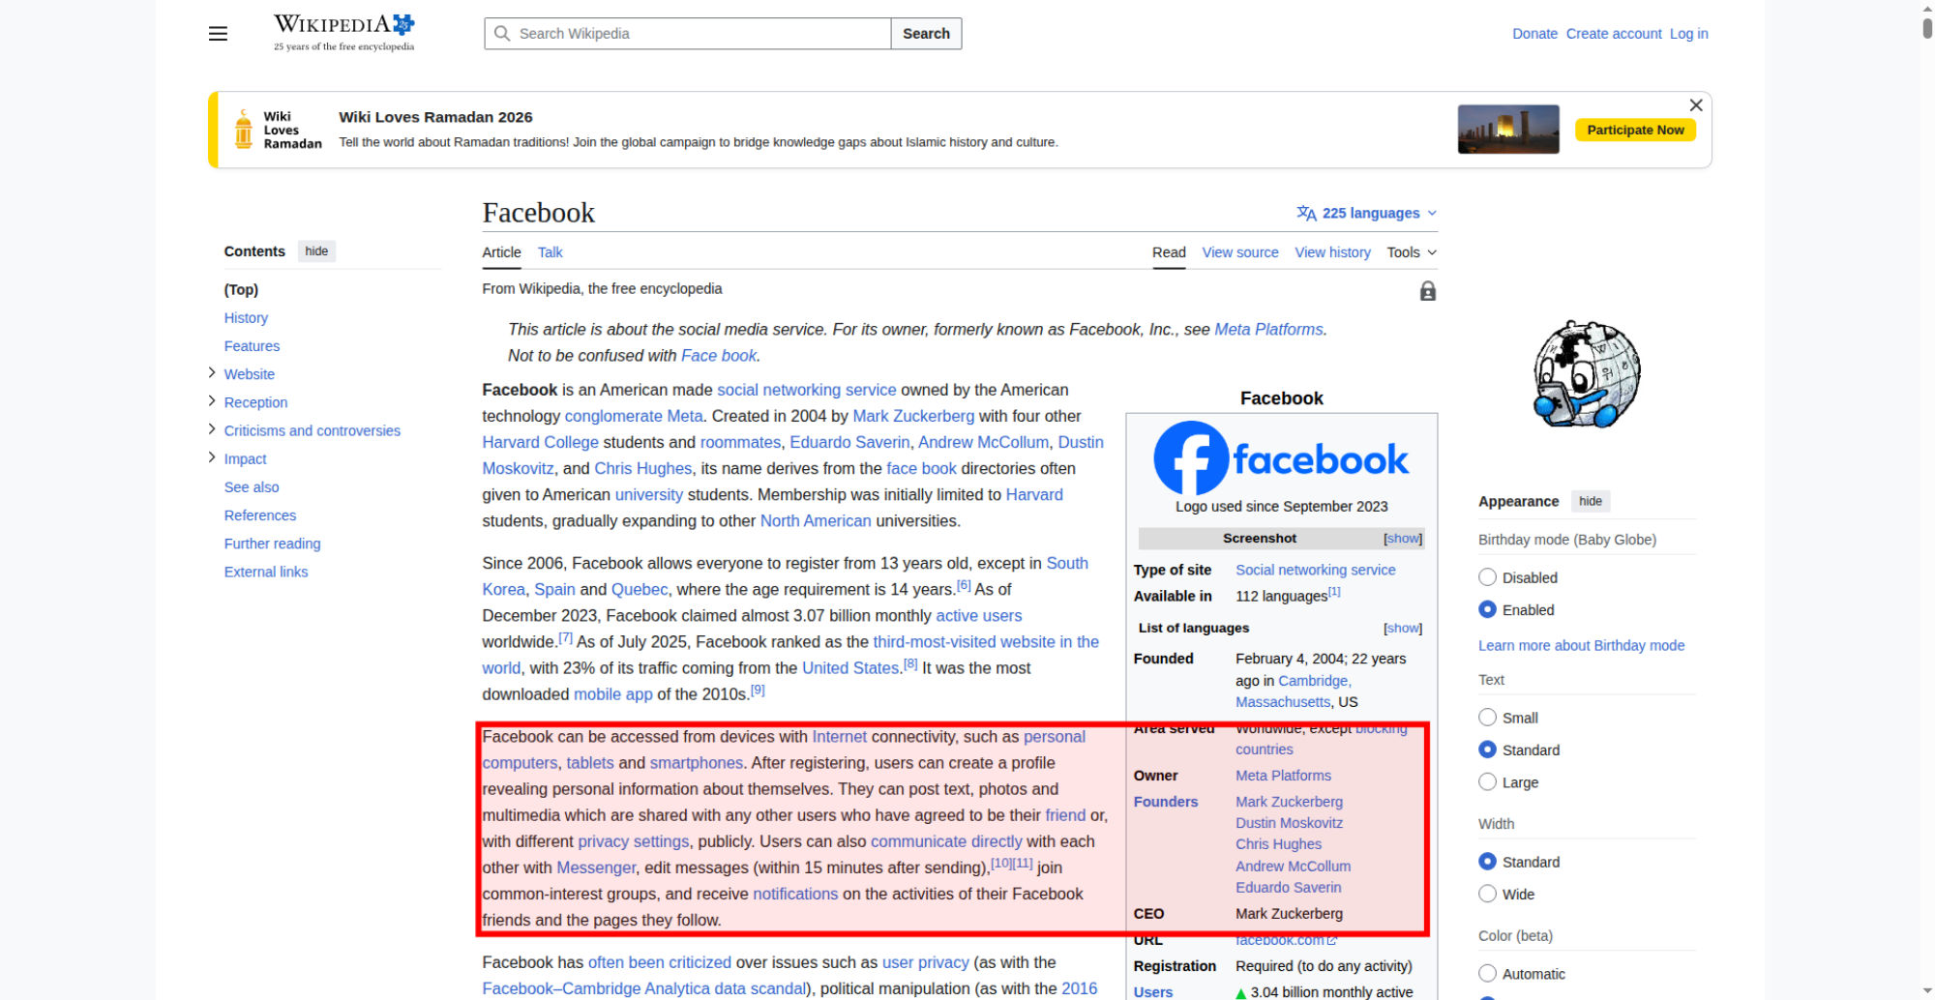Expand Criticisms and controversies in Contents
This screenshot has height=1000, width=1935.
click(212, 429)
